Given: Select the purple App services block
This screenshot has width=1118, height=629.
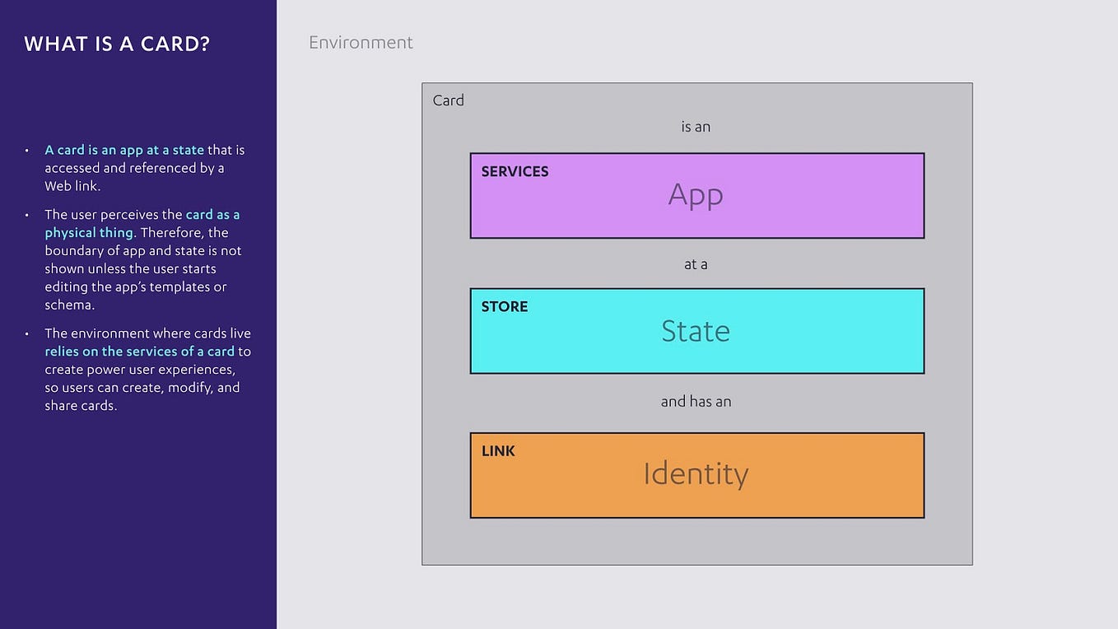Looking at the screenshot, I should [x=696, y=195].
